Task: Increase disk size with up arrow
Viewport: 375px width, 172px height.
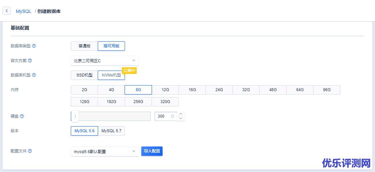Action: pos(181,114)
